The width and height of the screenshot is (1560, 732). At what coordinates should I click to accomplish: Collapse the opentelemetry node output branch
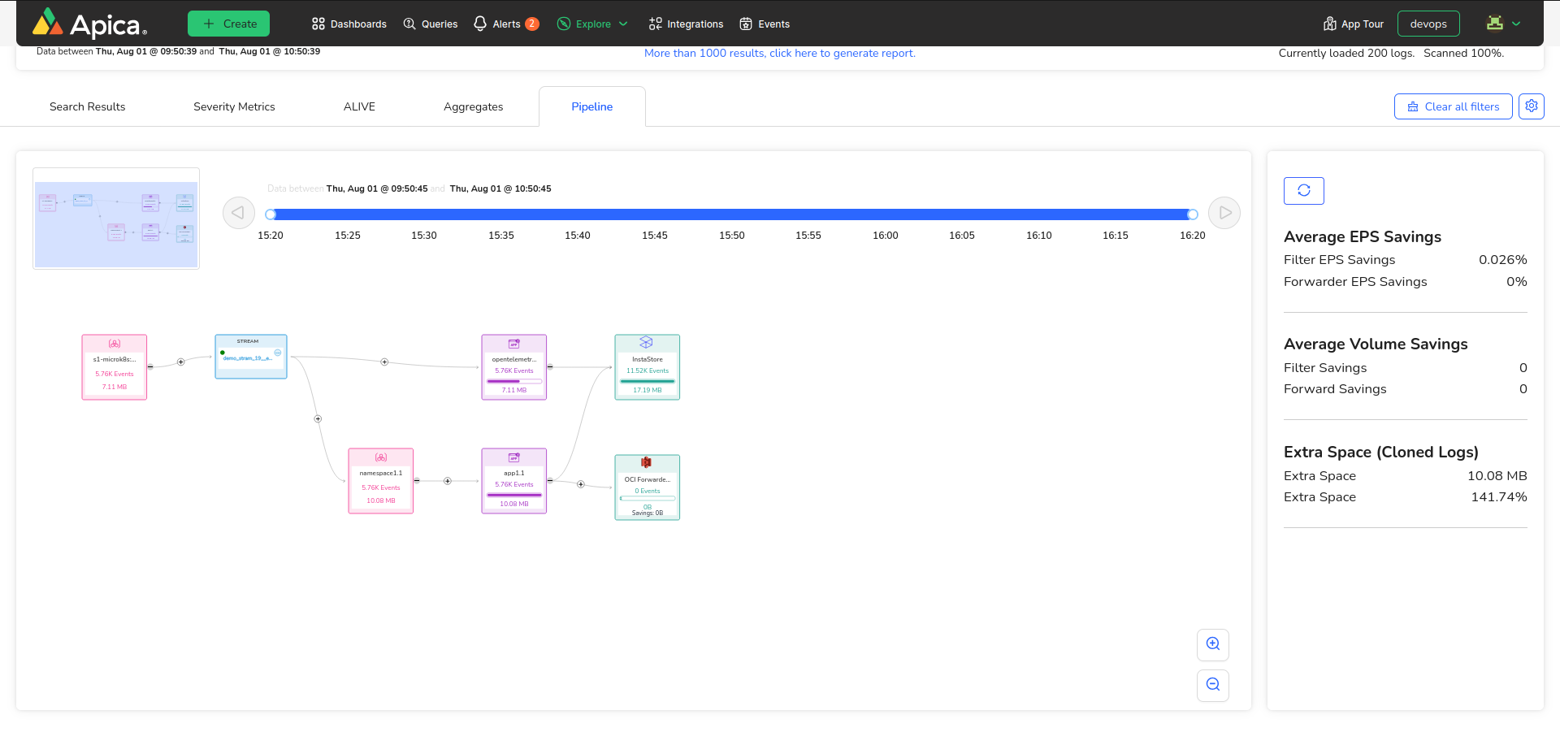pos(550,367)
